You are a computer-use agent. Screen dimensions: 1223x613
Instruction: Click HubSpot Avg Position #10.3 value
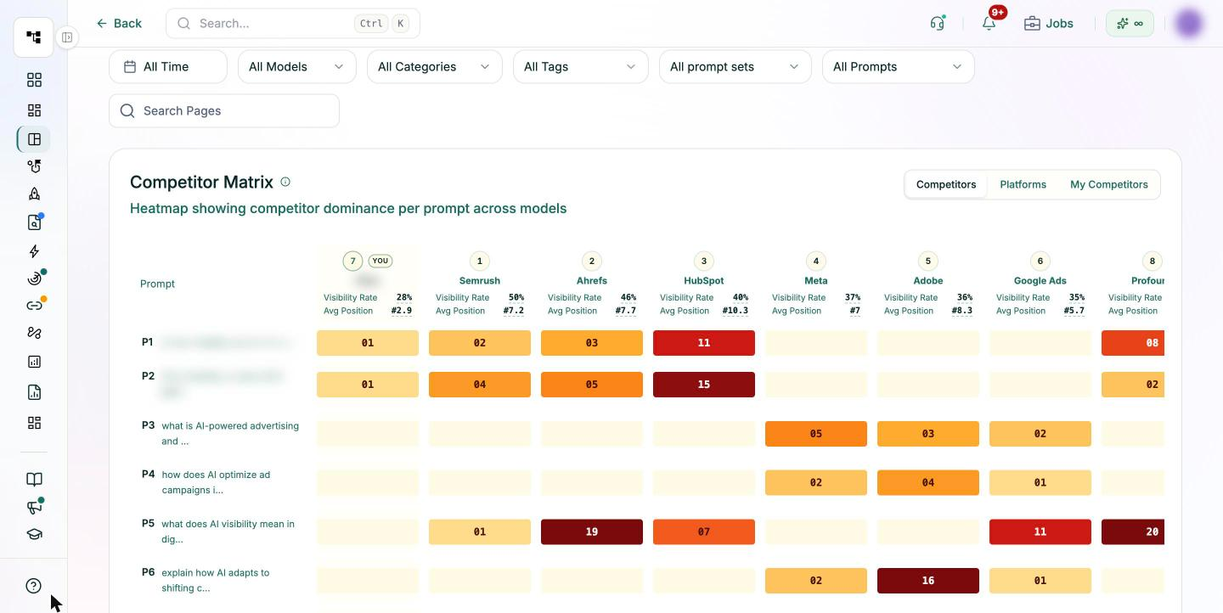735,311
